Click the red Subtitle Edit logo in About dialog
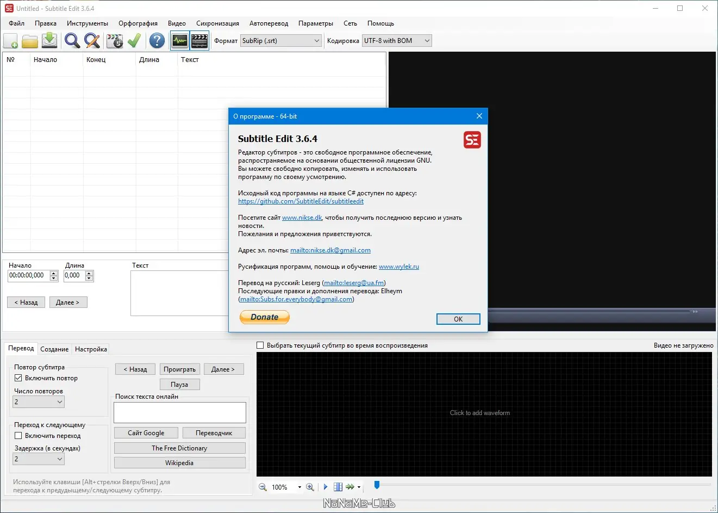This screenshot has width=718, height=513. point(472,140)
